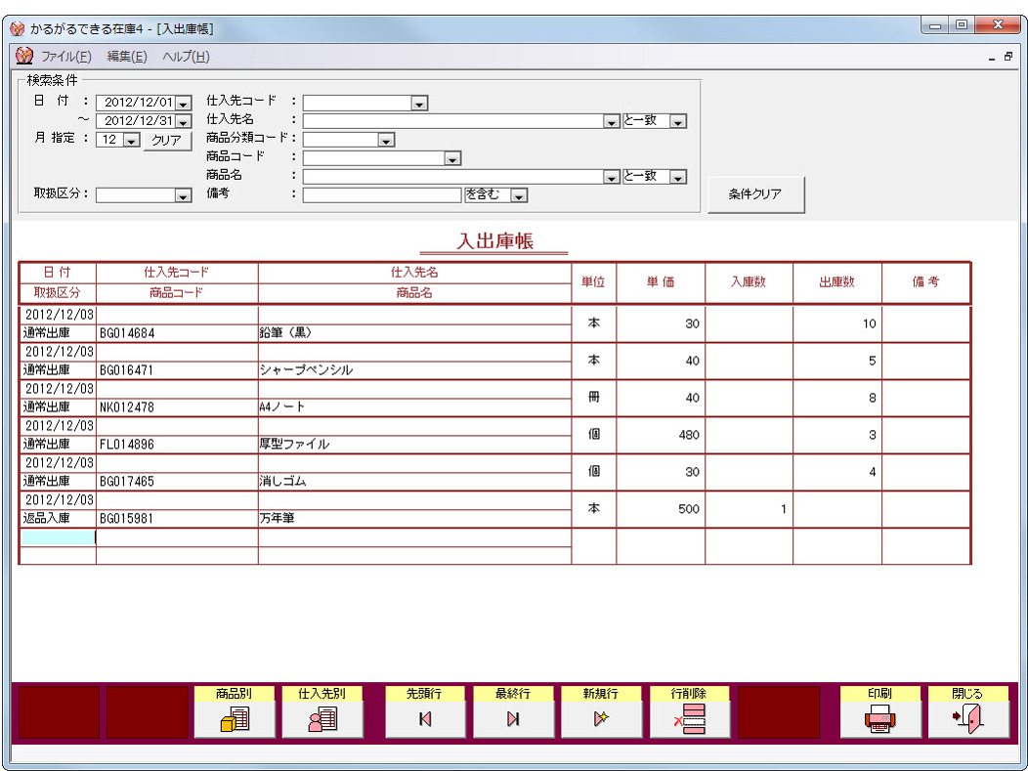Click the 備考 text input field
The height and width of the screenshot is (771, 1028).
coord(381,195)
